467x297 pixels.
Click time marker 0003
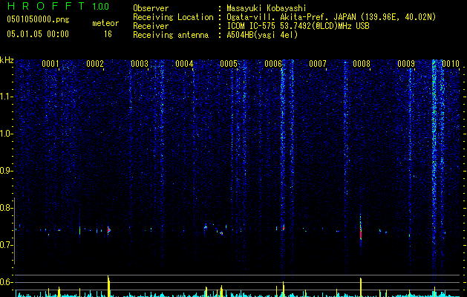pyautogui.click(x=140, y=64)
